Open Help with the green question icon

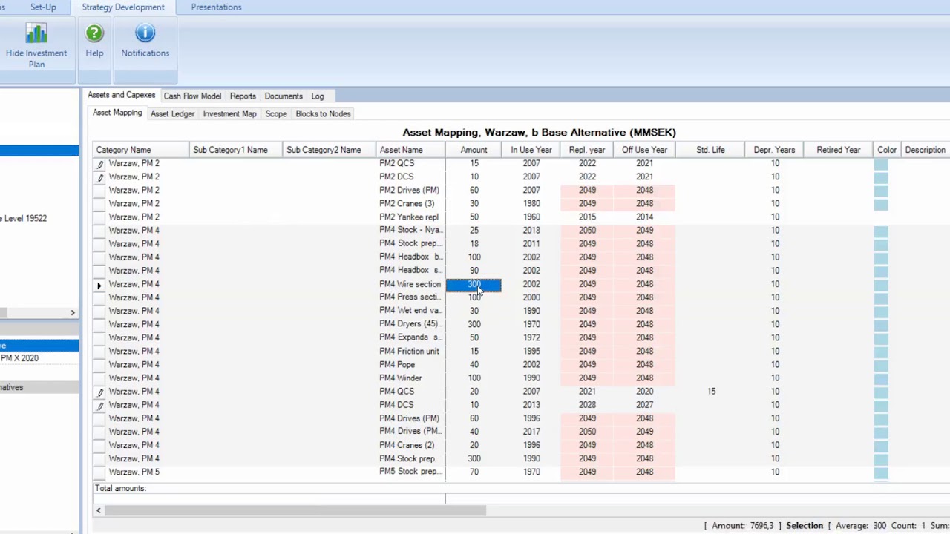coord(94,33)
